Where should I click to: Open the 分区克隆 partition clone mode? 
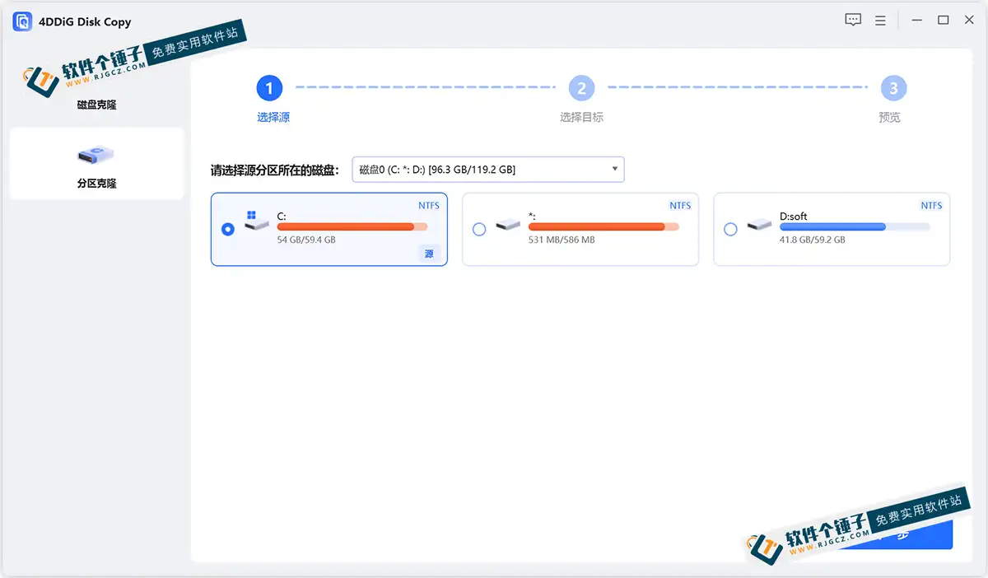pos(96,164)
